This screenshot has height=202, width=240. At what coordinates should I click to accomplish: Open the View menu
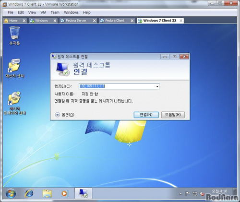click(x=32, y=12)
